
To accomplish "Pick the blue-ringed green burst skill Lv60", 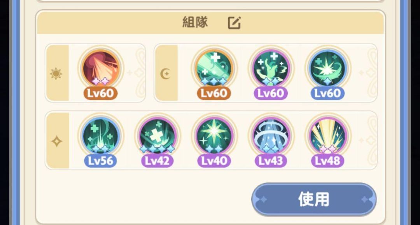I will [x=327, y=68].
